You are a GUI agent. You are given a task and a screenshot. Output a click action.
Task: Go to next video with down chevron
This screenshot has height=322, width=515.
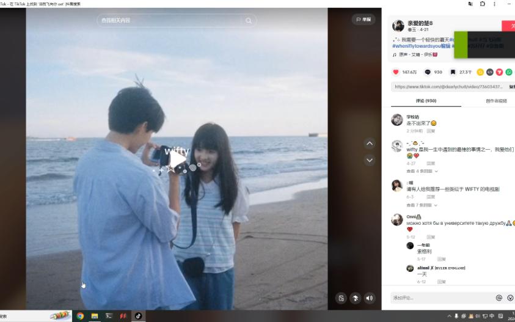point(370,160)
